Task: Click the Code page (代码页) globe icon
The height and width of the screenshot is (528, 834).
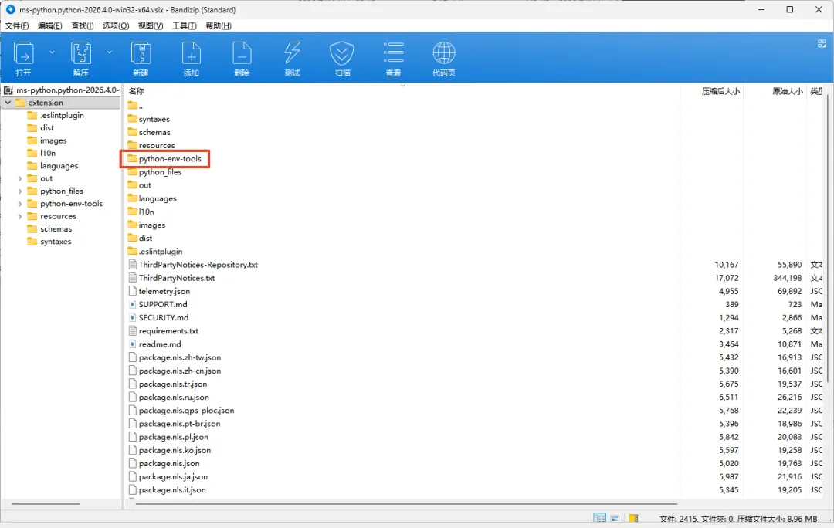Action: pos(443,59)
